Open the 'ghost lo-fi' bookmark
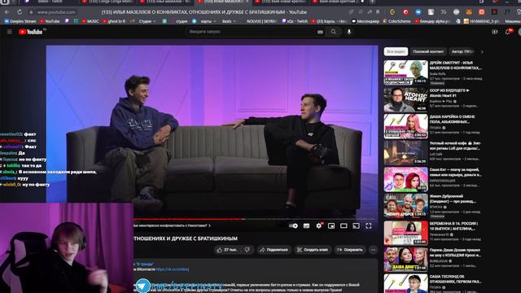The image size is (521, 293). tap(114, 21)
